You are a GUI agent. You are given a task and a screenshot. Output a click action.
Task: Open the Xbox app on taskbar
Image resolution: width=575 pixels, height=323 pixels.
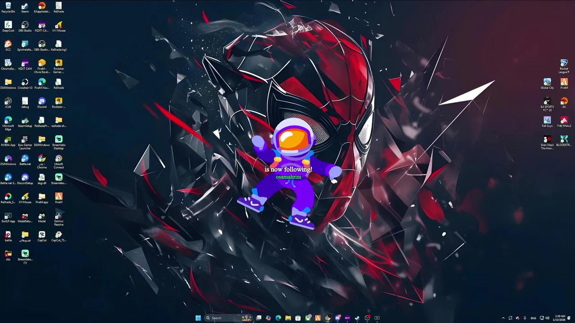[308, 318]
